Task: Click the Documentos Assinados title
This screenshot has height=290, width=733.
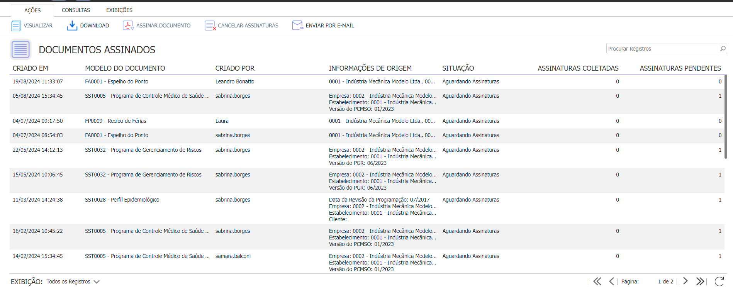Action: [x=97, y=50]
